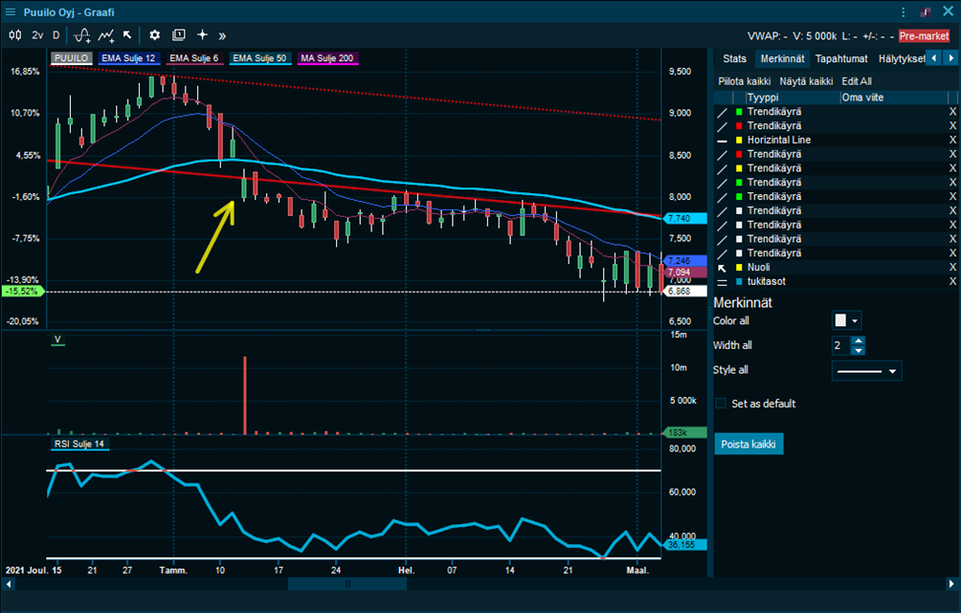
Task: Delete the Nuoli annotation with X
Action: (x=952, y=267)
